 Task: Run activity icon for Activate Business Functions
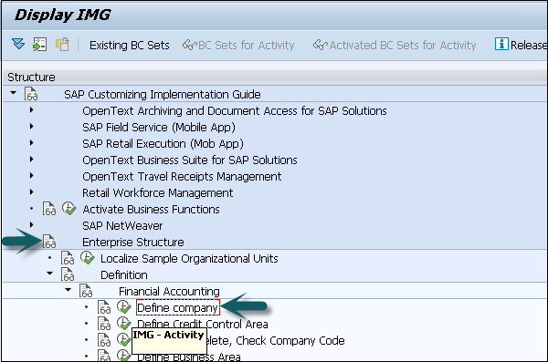(x=68, y=209)
